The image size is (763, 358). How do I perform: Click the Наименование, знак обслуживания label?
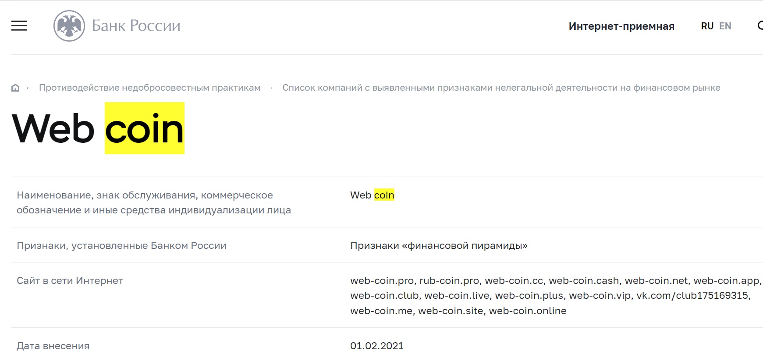(x=154, y=202)
